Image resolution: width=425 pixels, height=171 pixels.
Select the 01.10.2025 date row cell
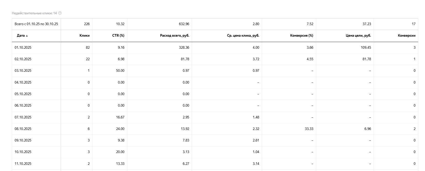point(23,47)
